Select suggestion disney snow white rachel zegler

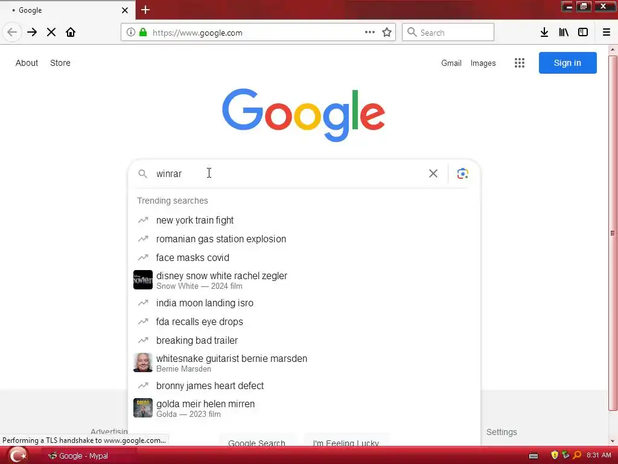tap(304, 280)
